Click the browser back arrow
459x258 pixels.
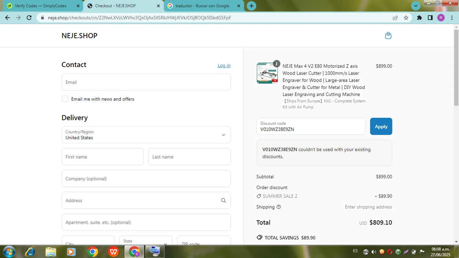[8, 18]
